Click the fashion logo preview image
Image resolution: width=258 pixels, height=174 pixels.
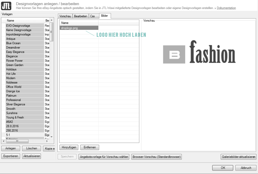199,52
